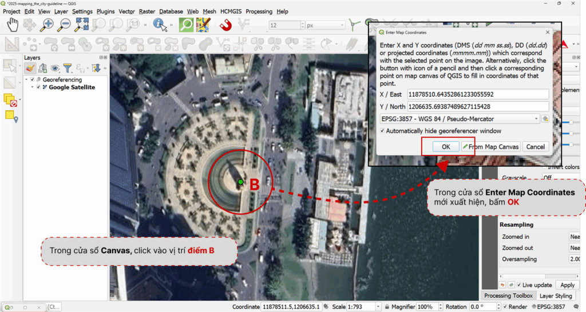
Task: Click the green tracing tool icon
Action: pyautogui.click(x=354, y=25)
